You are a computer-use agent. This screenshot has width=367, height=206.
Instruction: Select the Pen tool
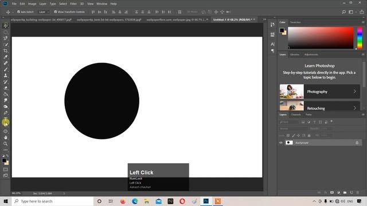(6, 113)
